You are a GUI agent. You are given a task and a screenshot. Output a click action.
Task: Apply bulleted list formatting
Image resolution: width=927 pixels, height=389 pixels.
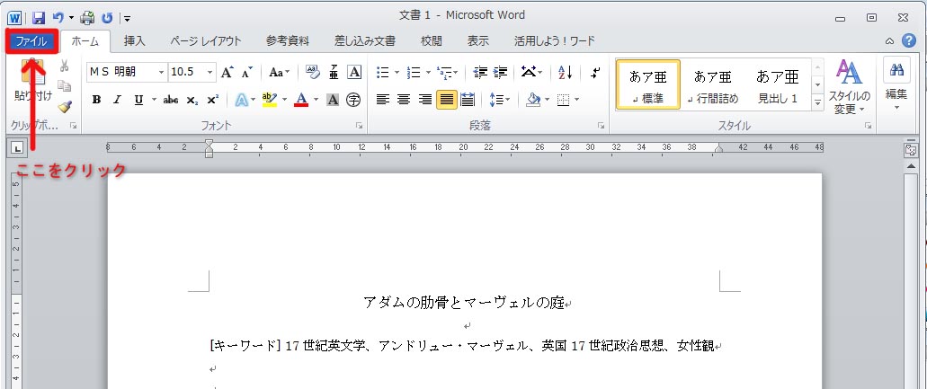[383, 72]
